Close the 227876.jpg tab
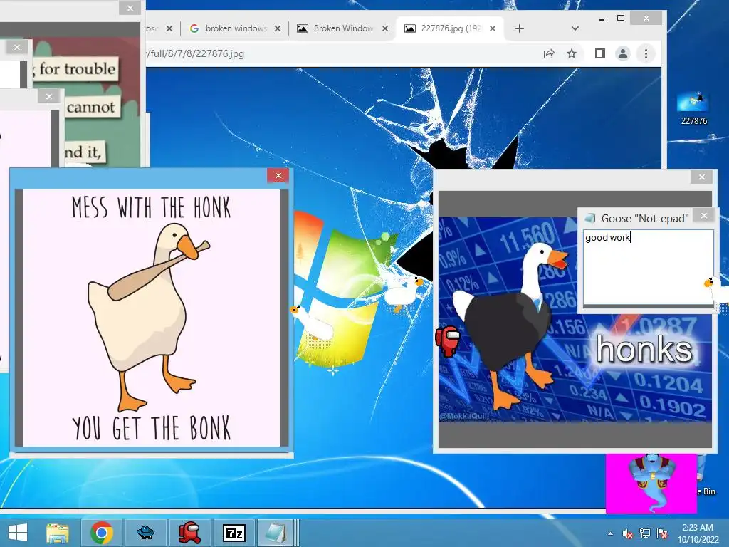The height and width of the screenshot is (547, 729). click(x=493, y=28)
